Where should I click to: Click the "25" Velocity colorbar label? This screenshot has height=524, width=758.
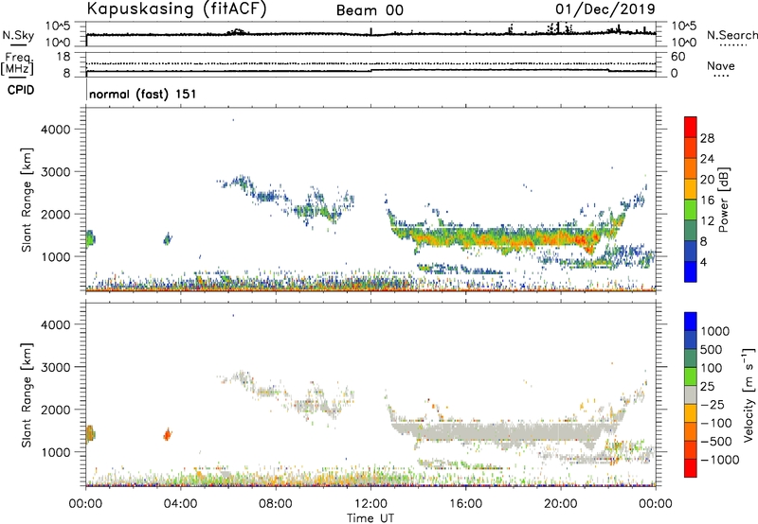[x=707, y=387]
